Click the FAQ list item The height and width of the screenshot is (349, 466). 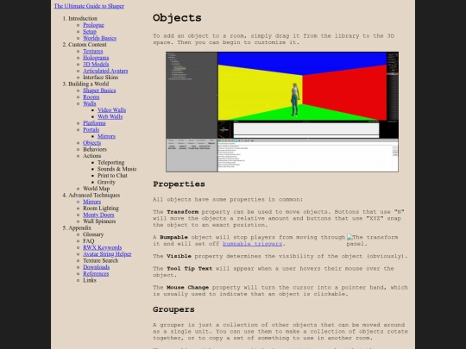[x=88, y=240]
